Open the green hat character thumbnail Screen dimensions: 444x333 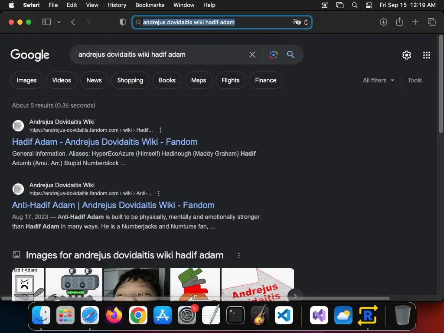coord(195,284)
